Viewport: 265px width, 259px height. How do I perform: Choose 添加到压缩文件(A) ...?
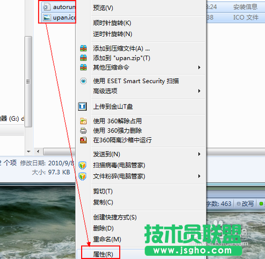click(121, 48)
